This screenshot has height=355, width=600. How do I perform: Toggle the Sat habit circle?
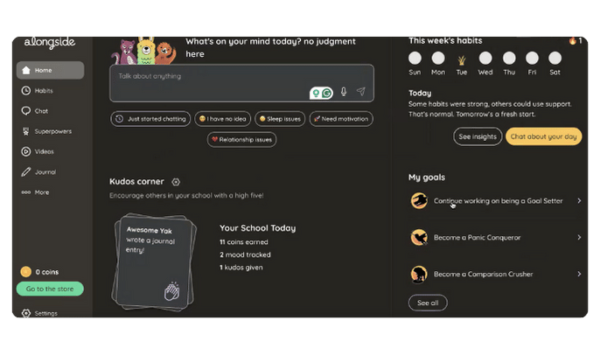[555, 58]
